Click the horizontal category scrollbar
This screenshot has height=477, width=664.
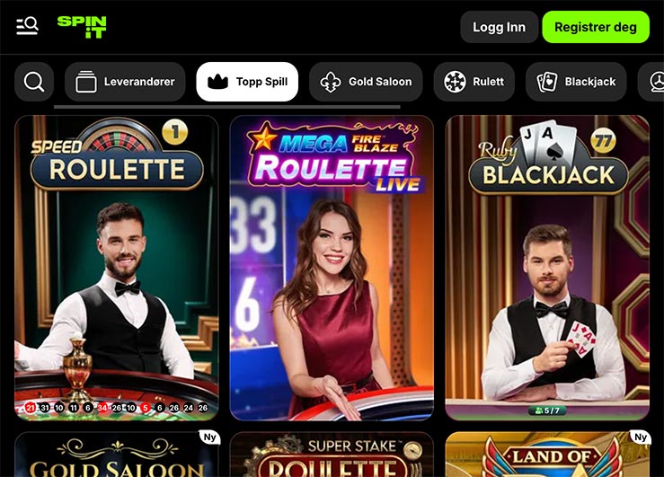pos(227,107)
